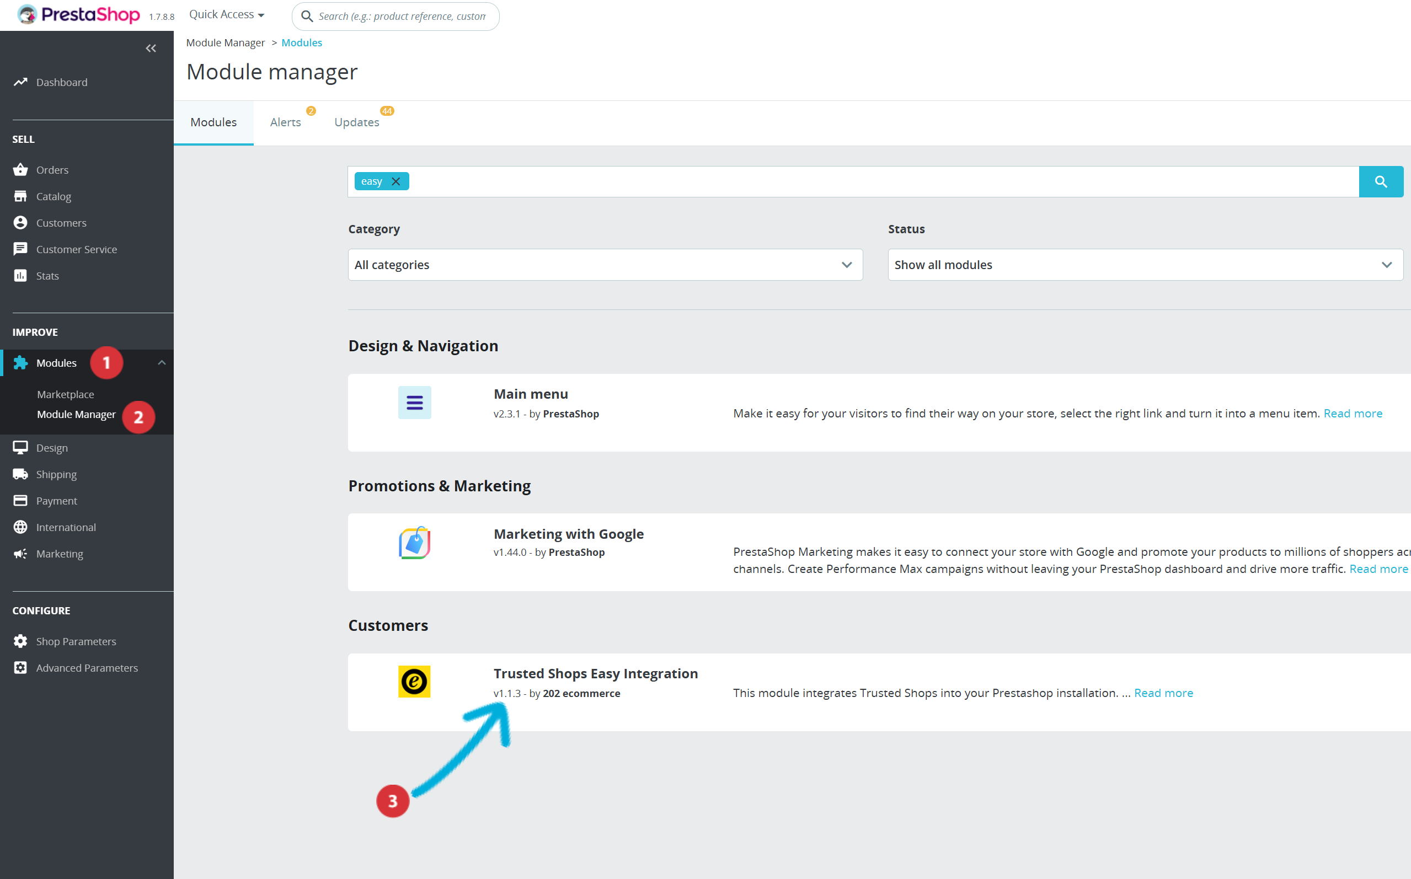Click the Modules breadcrumb link

click(302, 42)
